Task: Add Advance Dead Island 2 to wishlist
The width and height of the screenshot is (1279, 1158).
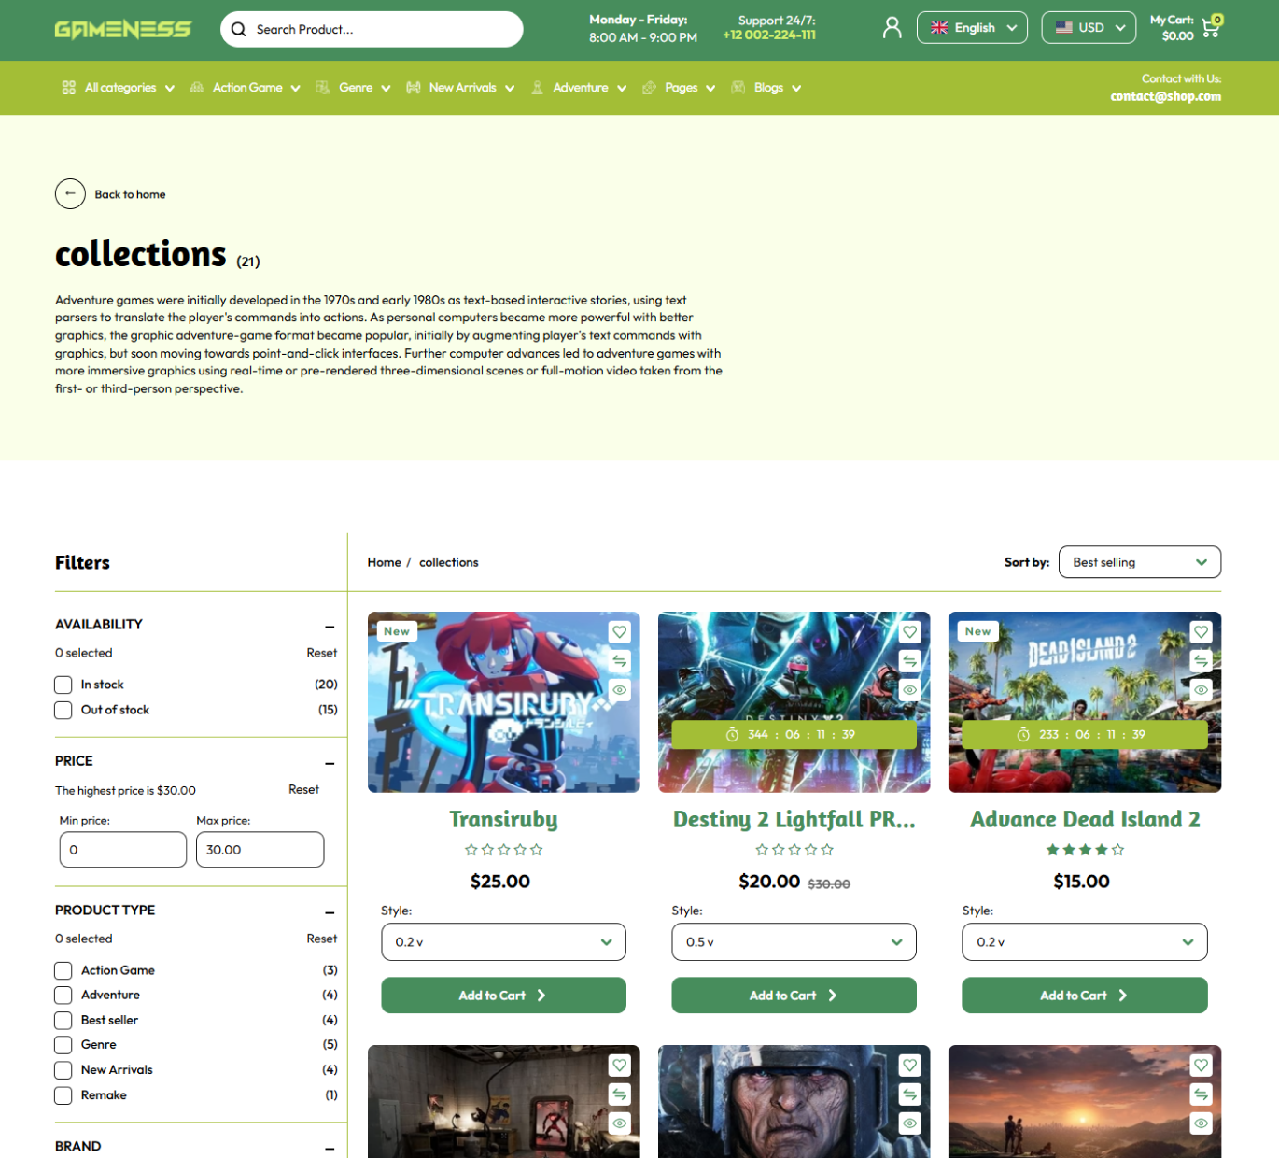Action: pyautogui.click(x=1202, y=632)
